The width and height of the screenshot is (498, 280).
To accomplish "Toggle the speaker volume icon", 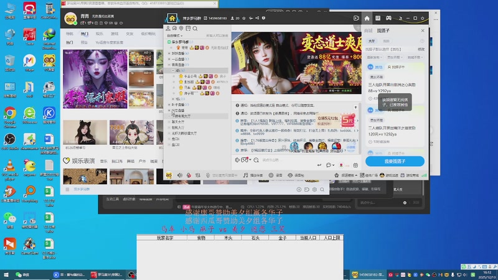I will (x=180, y=175).
